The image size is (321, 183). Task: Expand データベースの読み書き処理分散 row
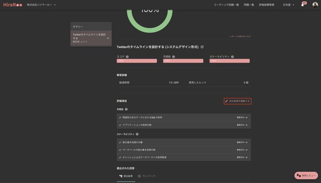[184, 150]
